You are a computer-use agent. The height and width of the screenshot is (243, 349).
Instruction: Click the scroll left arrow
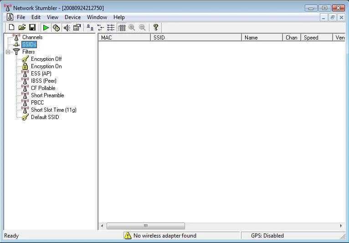pos(102,226)
